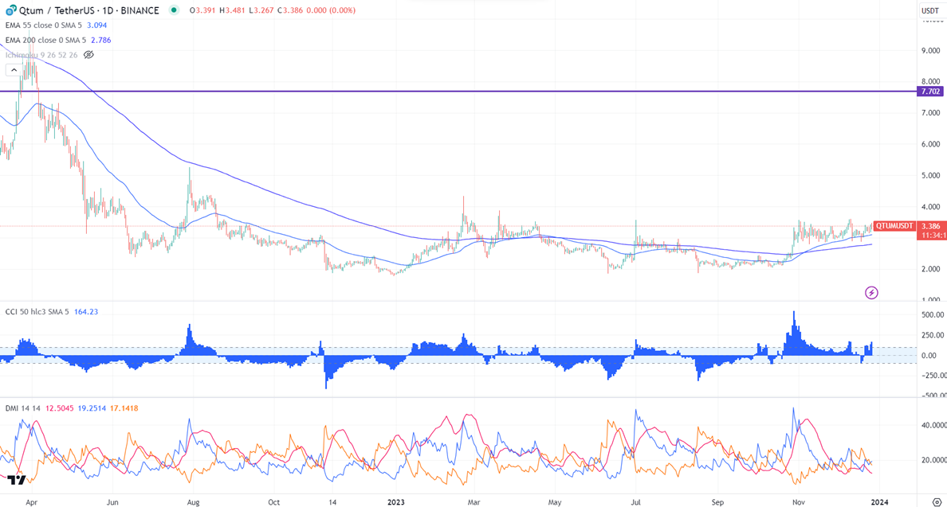Click the 9.000 price scale label
This screenshot has height=507, width=947.
(931, 51)
